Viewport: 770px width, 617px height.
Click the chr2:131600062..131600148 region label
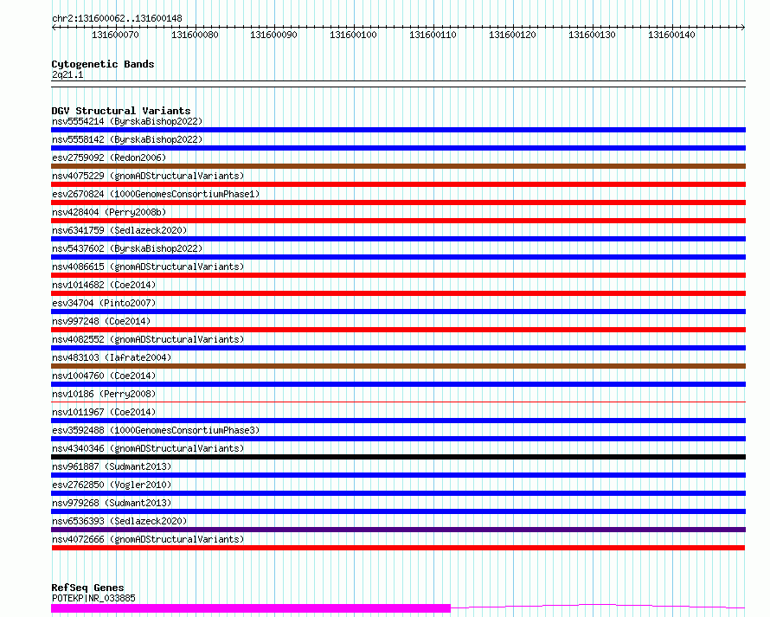117,18
